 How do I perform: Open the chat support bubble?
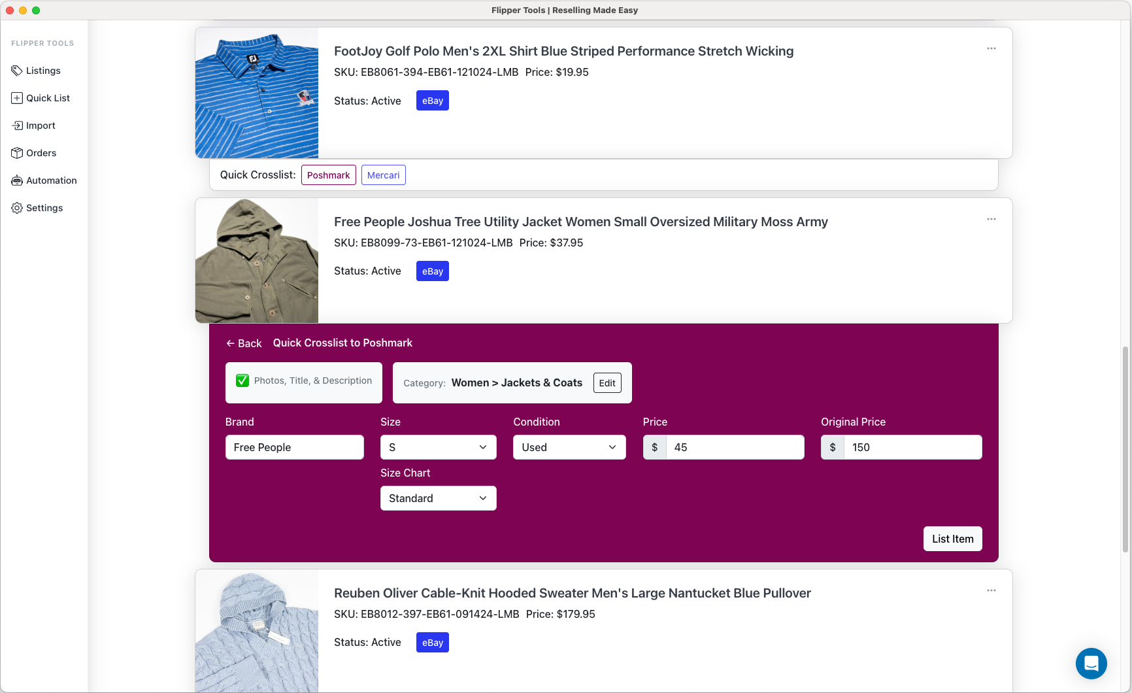[x=1091, y=664]
